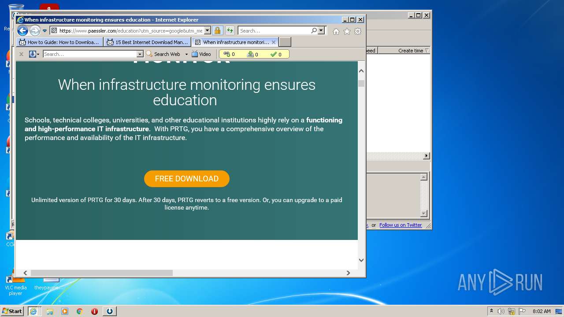Click the page scrollbar up arrow
The width and height of the screenshot is (564, 317).
[361, 70]
